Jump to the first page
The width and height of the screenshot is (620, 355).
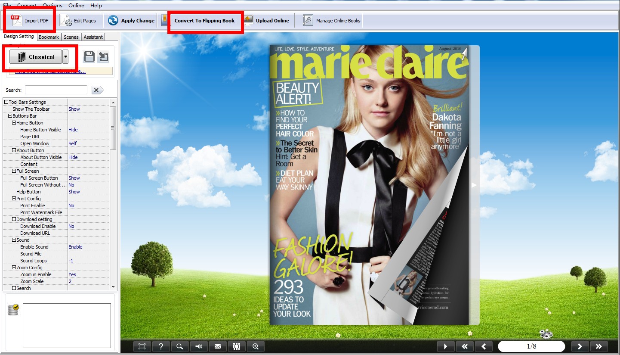point(465,346)
